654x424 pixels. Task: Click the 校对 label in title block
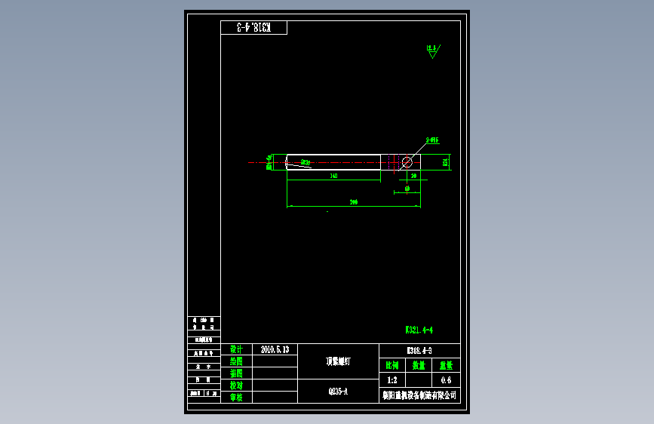(x=237, y=386)
